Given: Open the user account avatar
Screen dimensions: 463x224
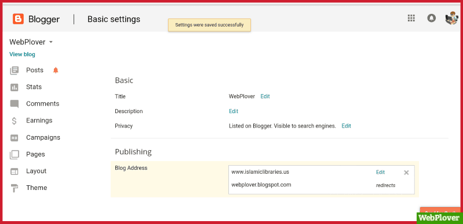Looking at the screenshot, I should pos(451,18).
